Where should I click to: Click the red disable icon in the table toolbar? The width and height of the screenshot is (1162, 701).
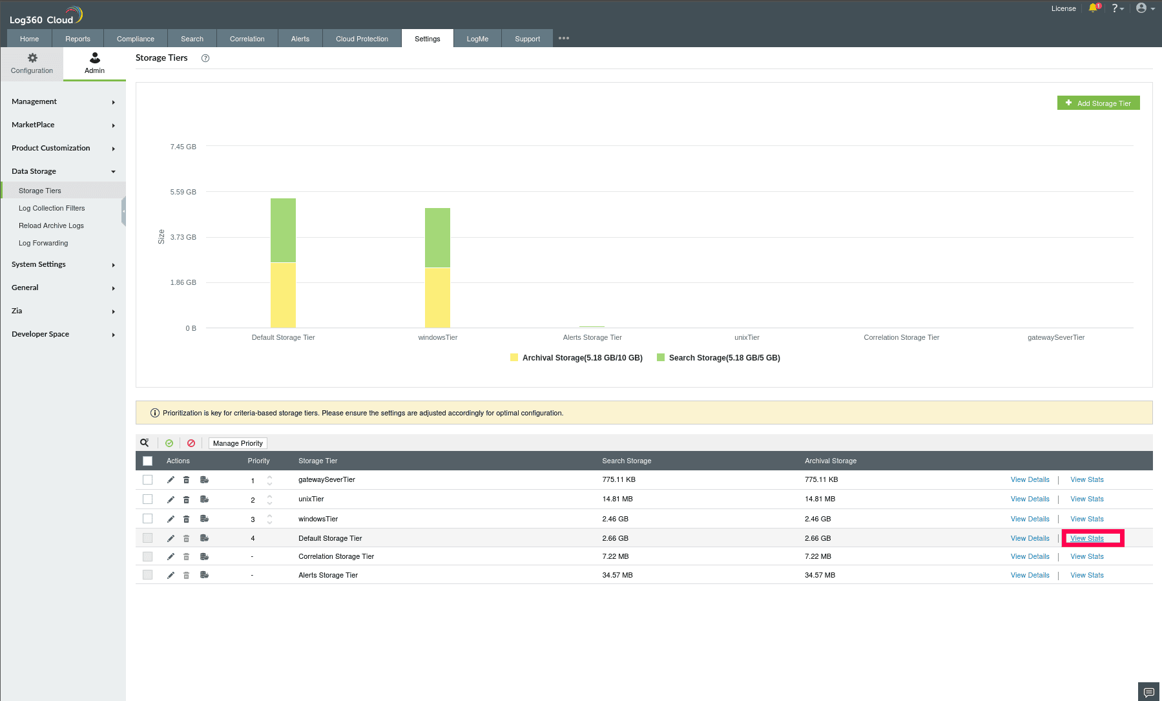191,443
